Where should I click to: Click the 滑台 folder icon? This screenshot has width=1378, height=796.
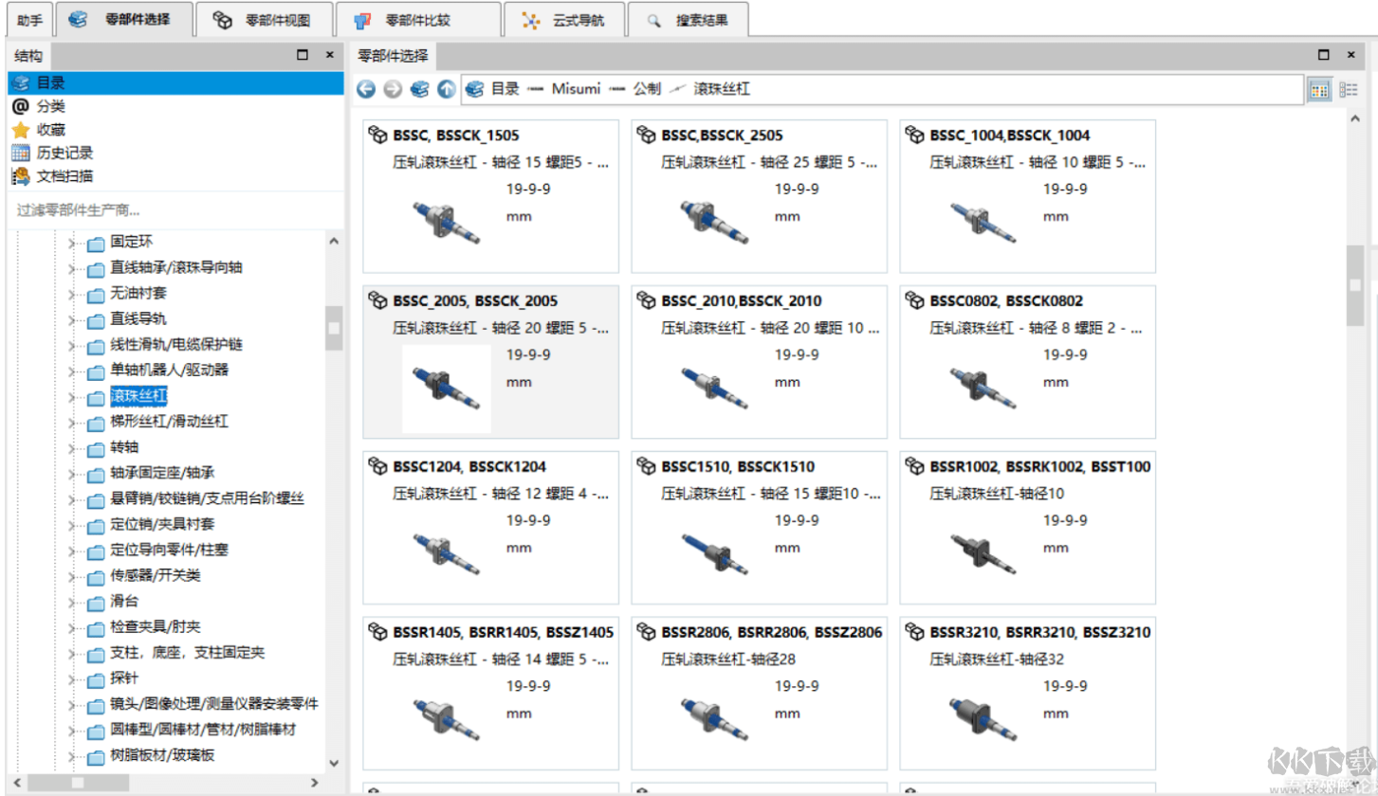(96, 602)
